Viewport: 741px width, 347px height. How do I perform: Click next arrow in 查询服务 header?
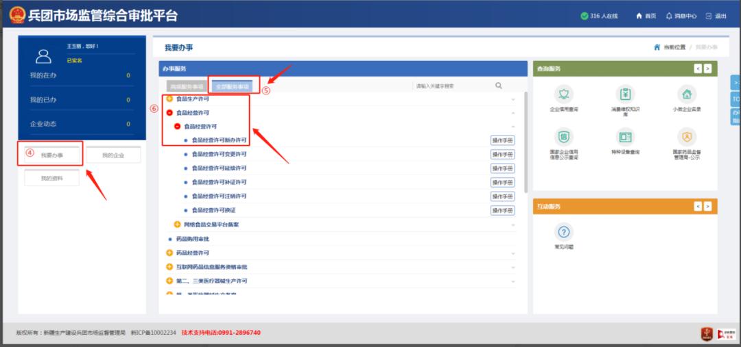tap(707, 69)
